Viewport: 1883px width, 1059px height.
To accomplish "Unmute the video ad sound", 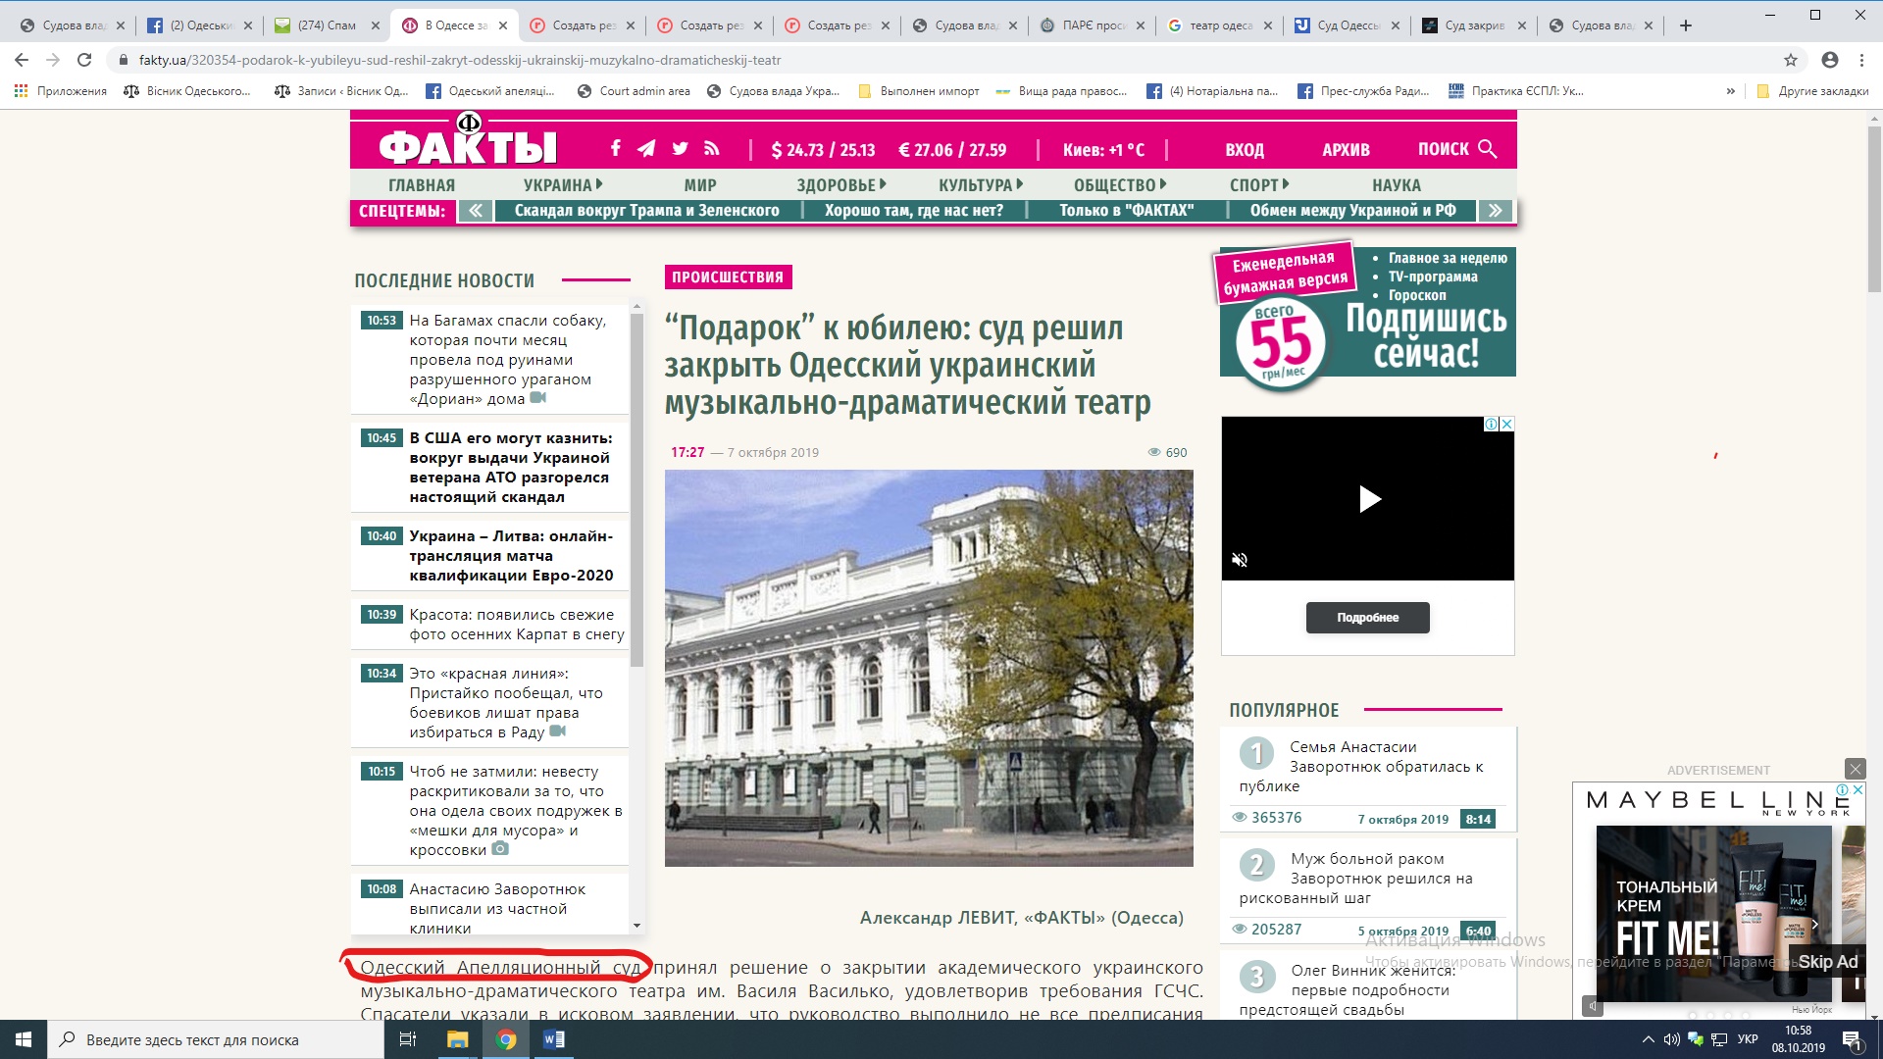I will point(1240,560).
